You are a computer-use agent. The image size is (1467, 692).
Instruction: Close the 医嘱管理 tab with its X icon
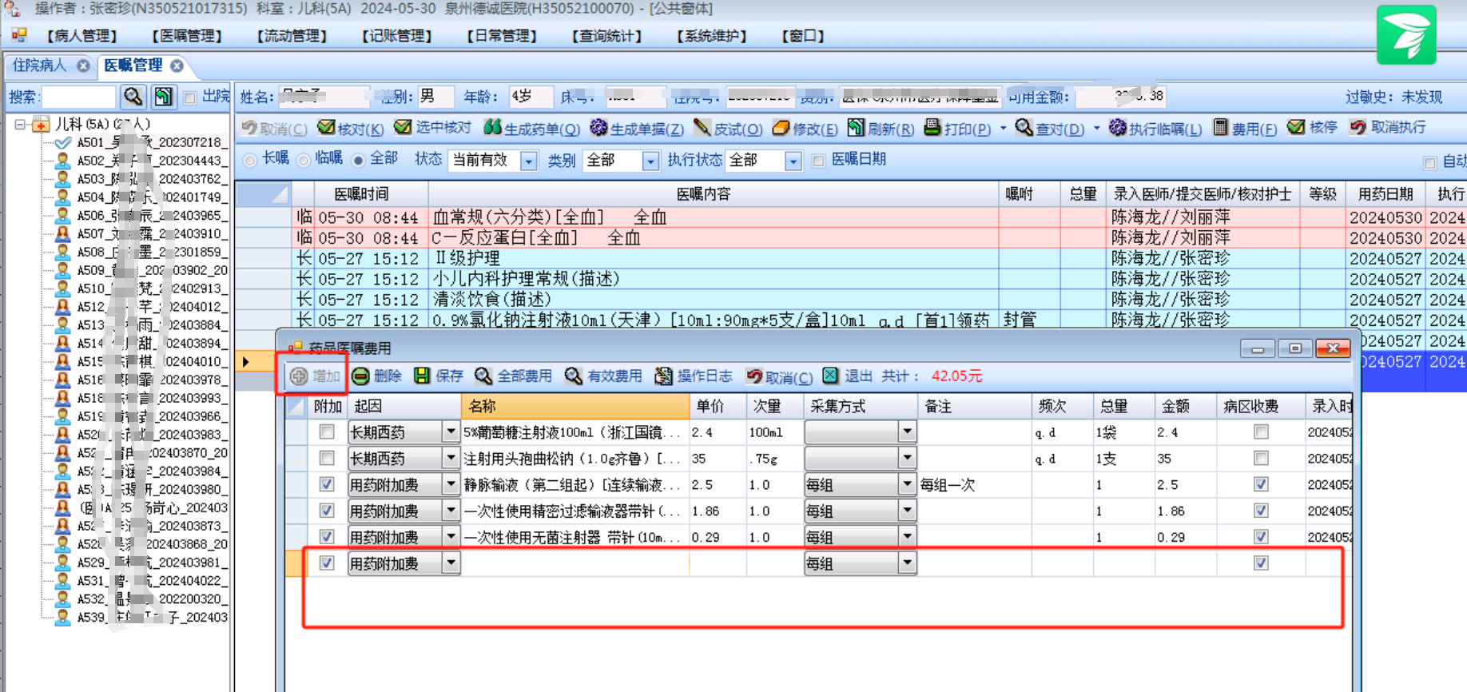[x=177, y=66]
